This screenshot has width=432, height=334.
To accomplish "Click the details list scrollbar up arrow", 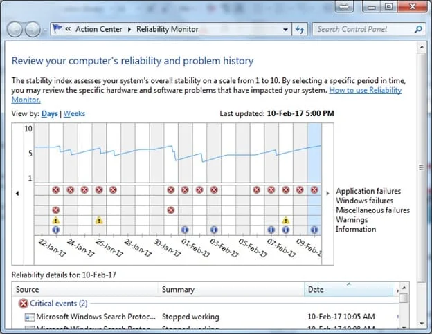I will [x=404, y=288].
